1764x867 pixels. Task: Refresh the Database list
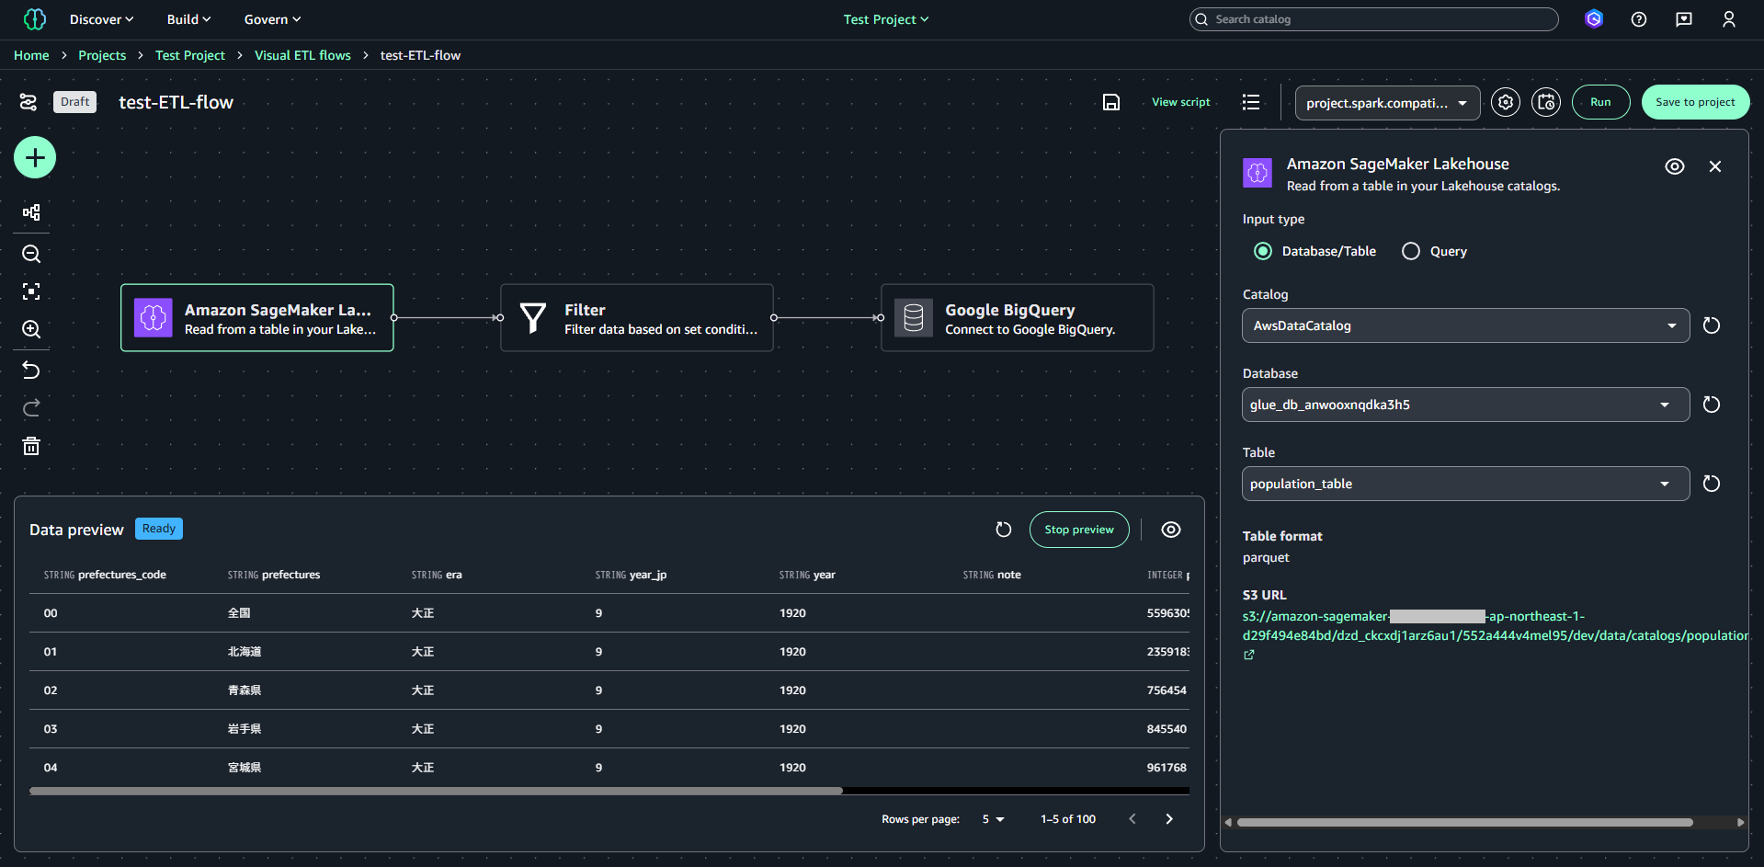tap(1712, 405)
